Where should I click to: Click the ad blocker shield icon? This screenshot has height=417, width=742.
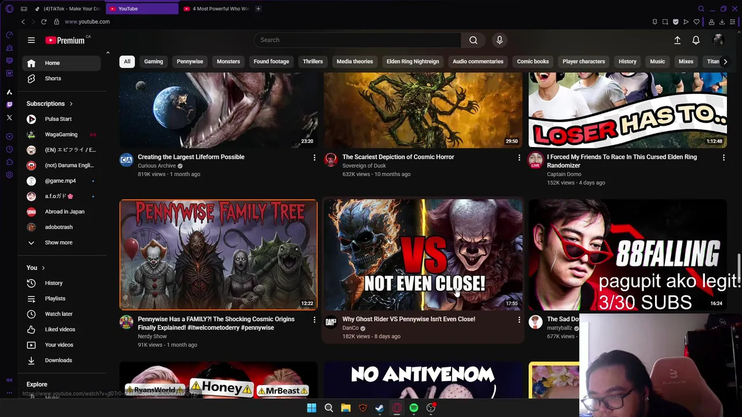(675, 21)
